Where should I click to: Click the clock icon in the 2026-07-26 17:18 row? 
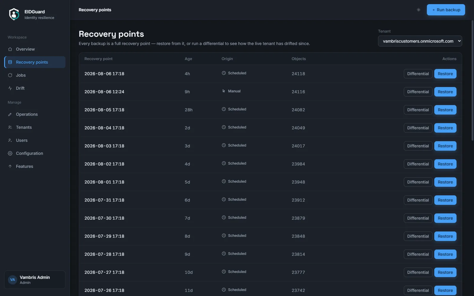tap(224, 290)
